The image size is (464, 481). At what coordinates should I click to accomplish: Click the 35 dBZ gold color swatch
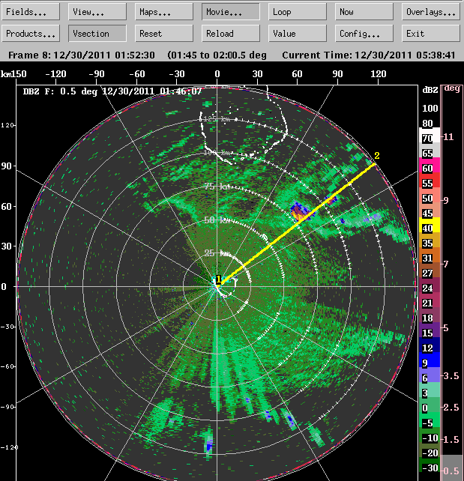(430, 240)
